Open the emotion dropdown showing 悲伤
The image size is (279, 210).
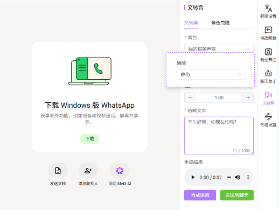(x=211, y=74)
